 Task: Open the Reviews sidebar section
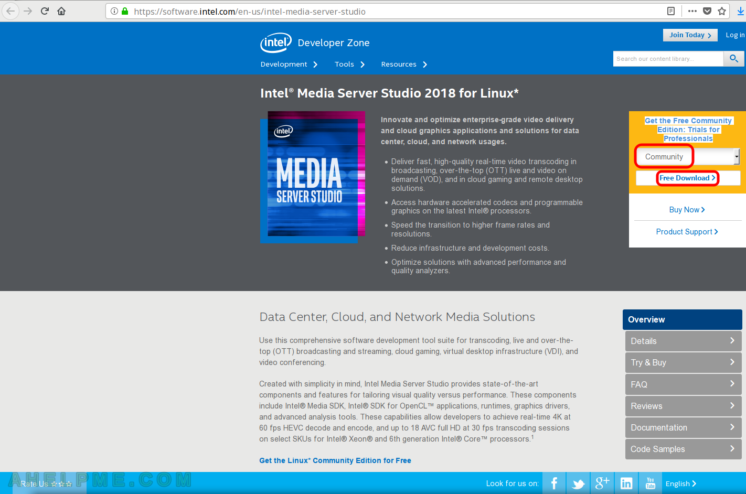[683, 406]
